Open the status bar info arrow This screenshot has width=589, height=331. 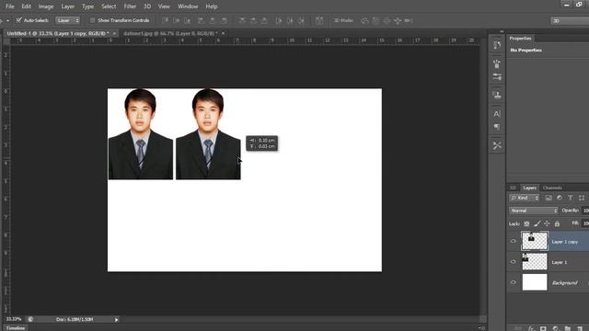pyautogui.click(x=117, y=319)
